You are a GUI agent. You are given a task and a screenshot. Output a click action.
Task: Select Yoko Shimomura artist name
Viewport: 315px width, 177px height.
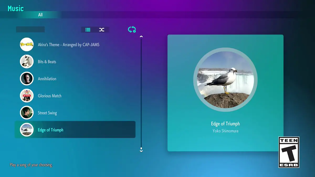(225, 131)
